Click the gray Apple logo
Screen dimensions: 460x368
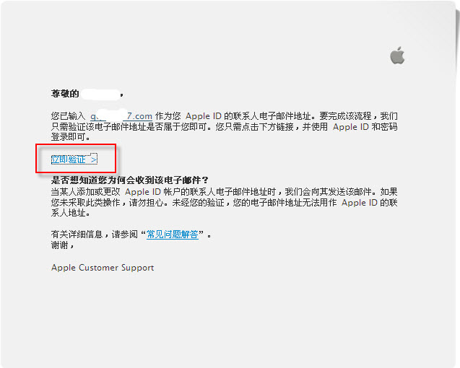[x=397, y=55]
